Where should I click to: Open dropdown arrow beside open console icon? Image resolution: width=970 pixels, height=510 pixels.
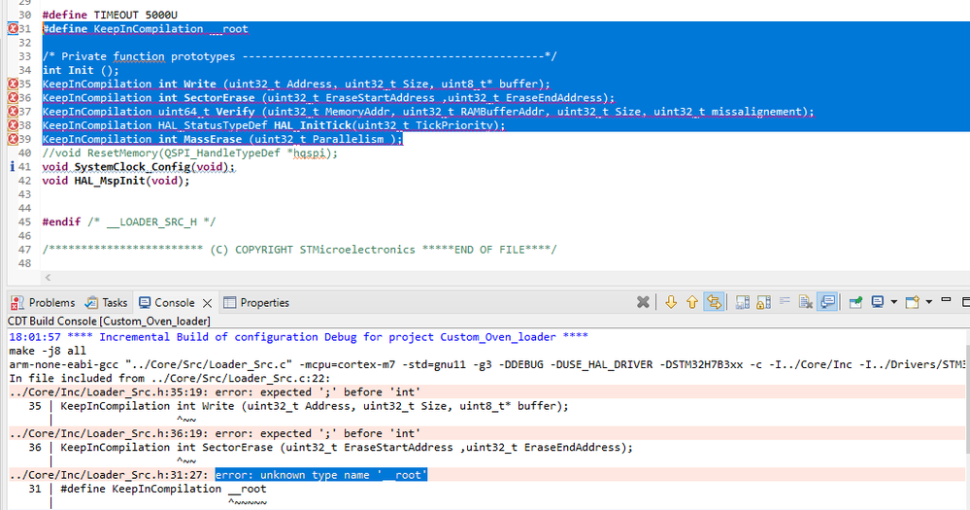coord(928,302)
